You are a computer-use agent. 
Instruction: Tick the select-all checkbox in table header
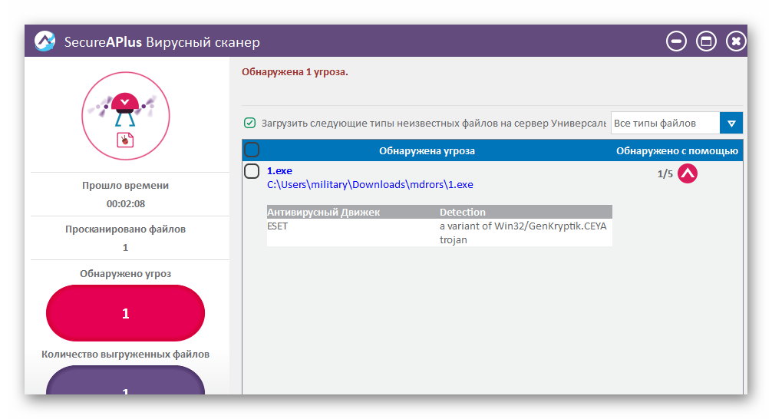252,150
